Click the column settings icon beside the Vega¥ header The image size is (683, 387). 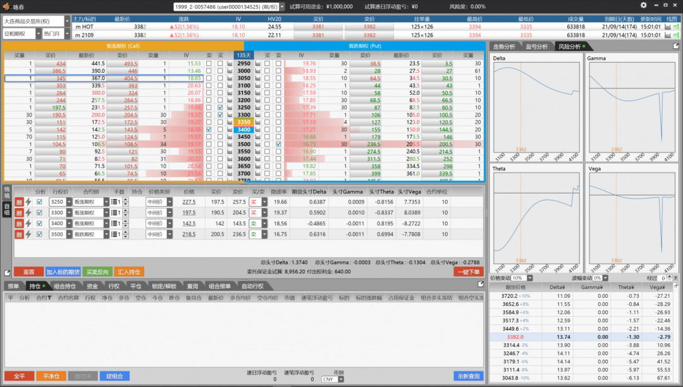coord(676,286)
